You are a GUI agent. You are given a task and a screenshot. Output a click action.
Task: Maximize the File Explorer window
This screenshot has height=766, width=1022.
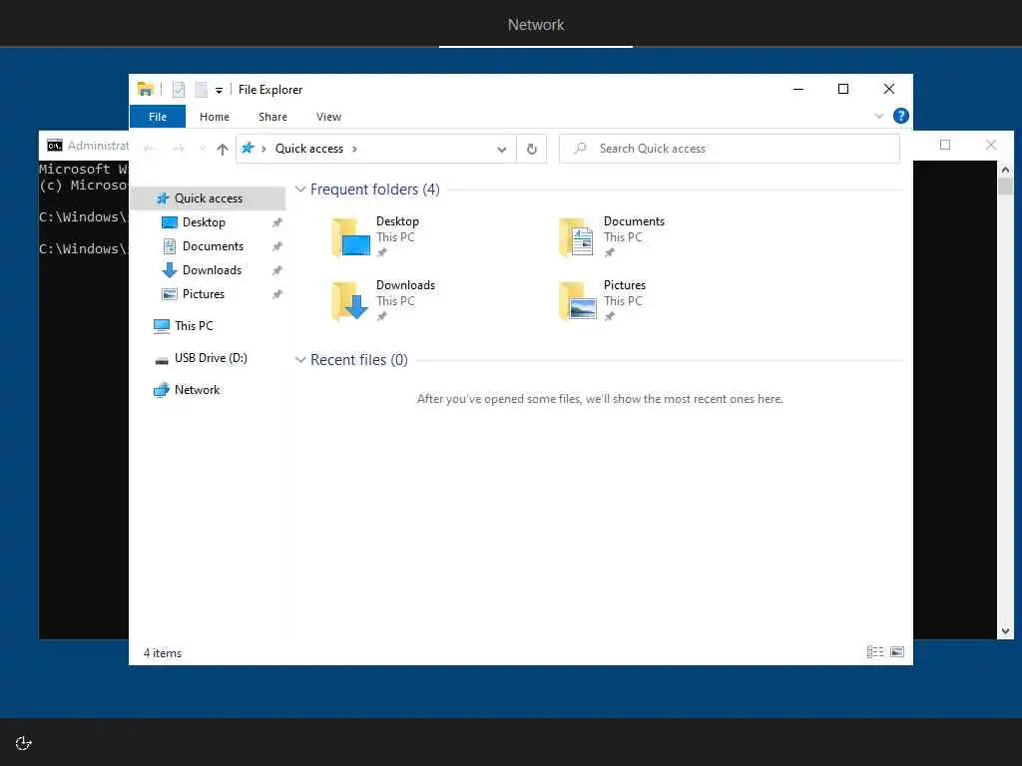click(843, 89)
